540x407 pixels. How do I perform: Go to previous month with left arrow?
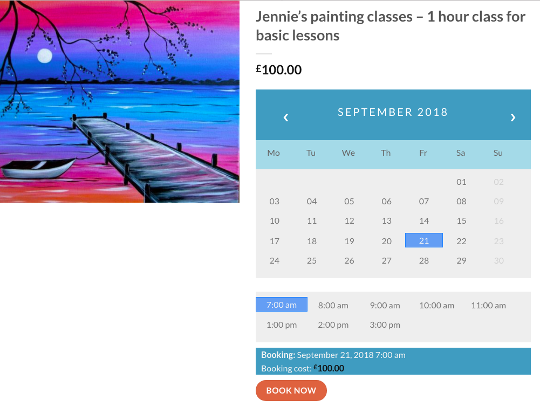(x=286, y=118)
